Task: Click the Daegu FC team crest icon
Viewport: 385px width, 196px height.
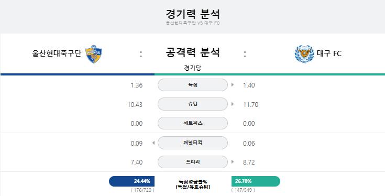Action: pyautogui.click(x=304, y=54)
